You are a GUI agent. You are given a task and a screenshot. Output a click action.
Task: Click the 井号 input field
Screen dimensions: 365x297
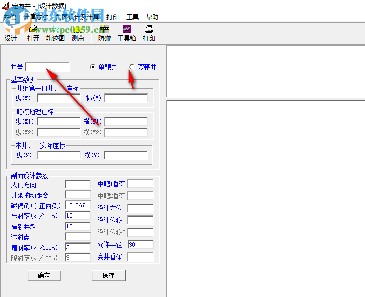47,67
